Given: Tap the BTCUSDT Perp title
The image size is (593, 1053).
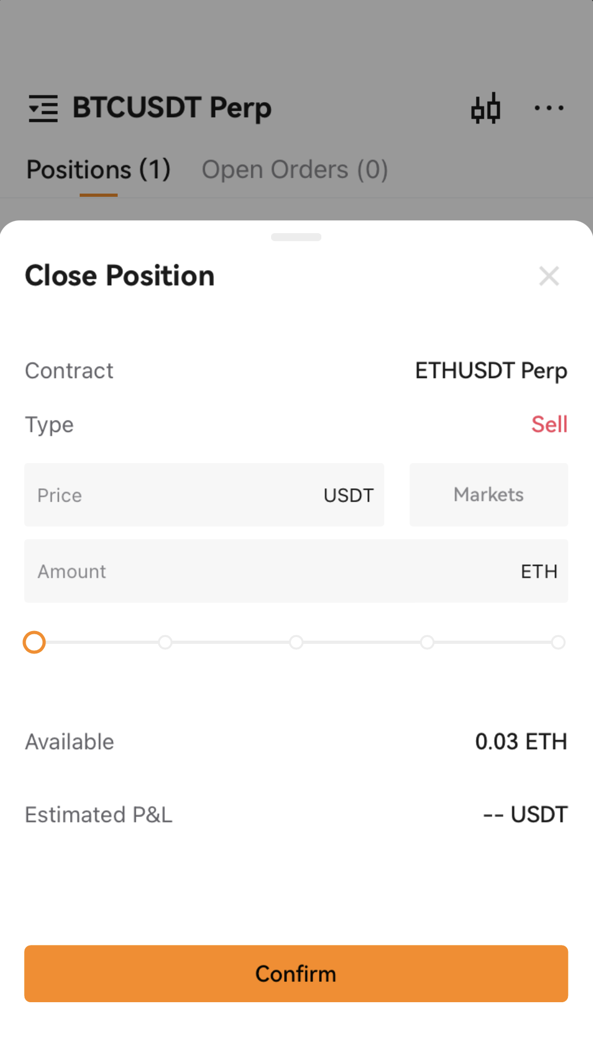Looking at the screenshot, I should (x=172, y=108).
